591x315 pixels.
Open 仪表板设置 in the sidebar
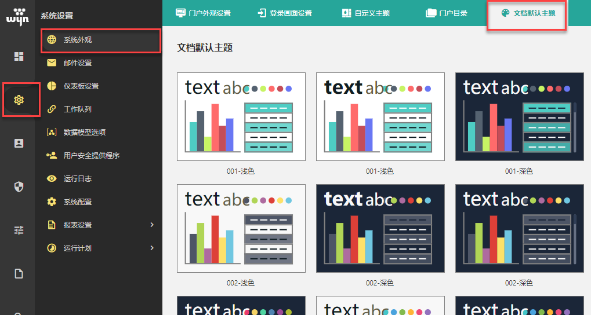(x=81, y=86)
